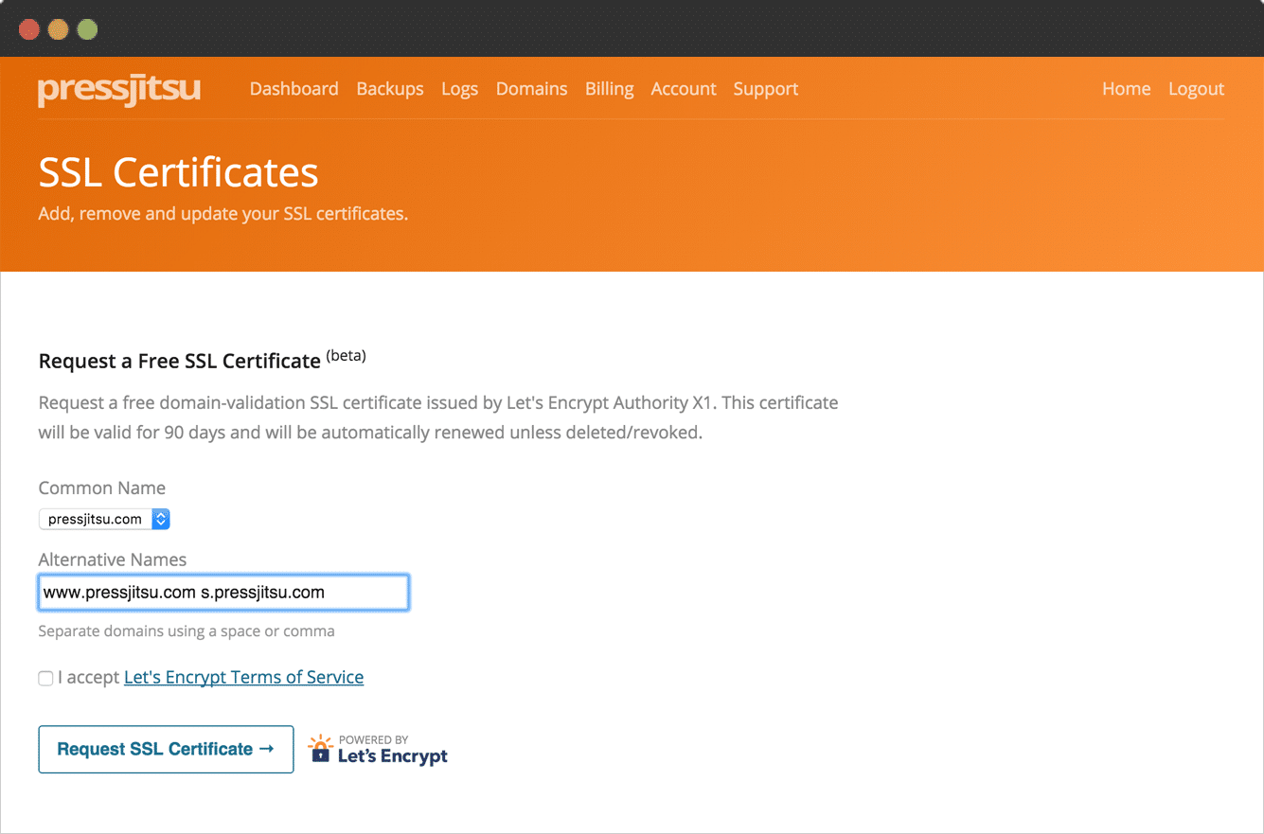The width and height of the screenshot is (1264, 834).
Task: Open the Billing page
Action: [610, 89]
